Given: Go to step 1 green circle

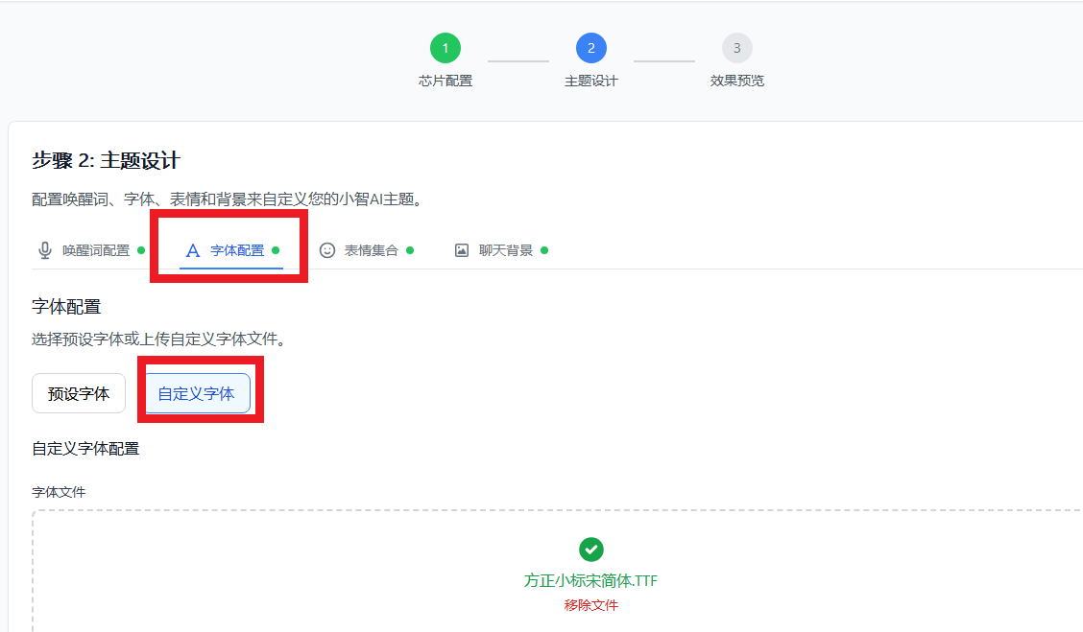Looking at the screenshot, I should [445, 48].
